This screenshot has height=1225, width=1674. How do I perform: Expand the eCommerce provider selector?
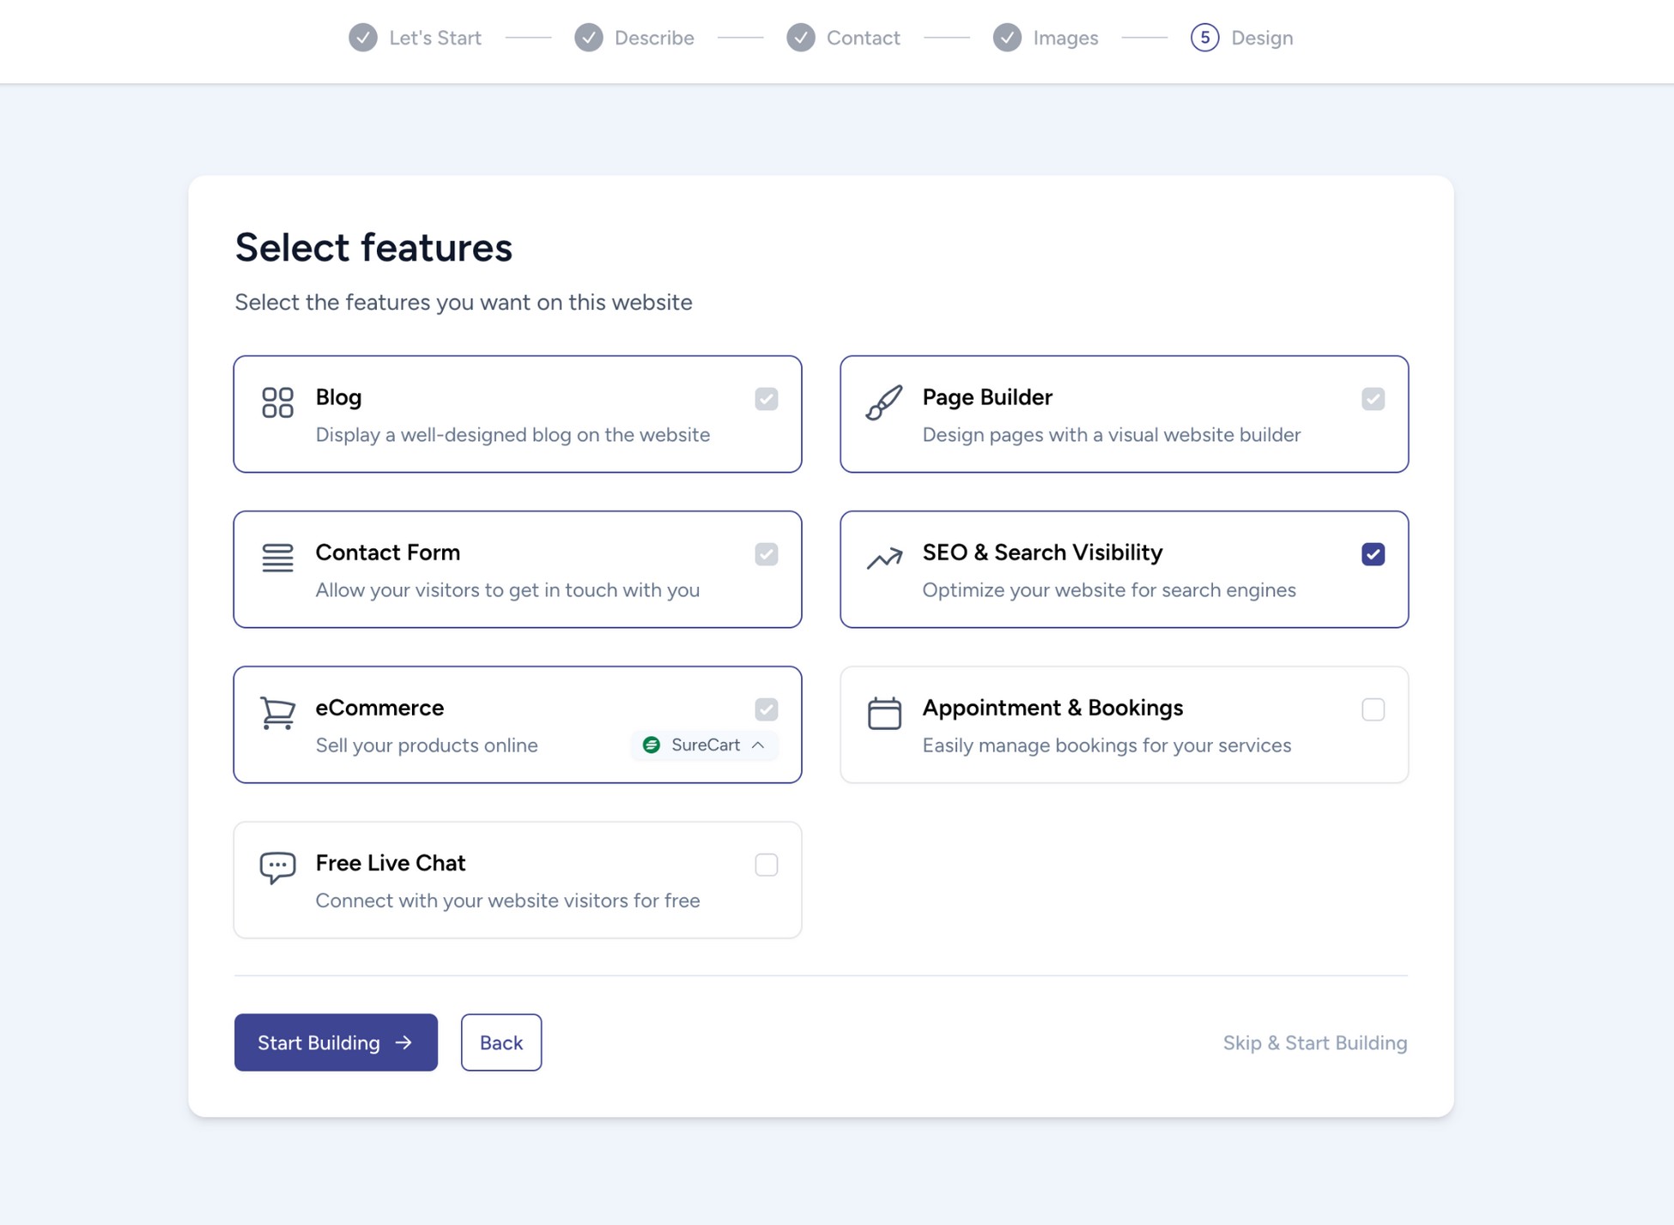[704, 745]
